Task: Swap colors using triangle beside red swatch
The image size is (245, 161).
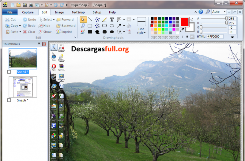Action: pyautogui.click(x=192, y=20)
